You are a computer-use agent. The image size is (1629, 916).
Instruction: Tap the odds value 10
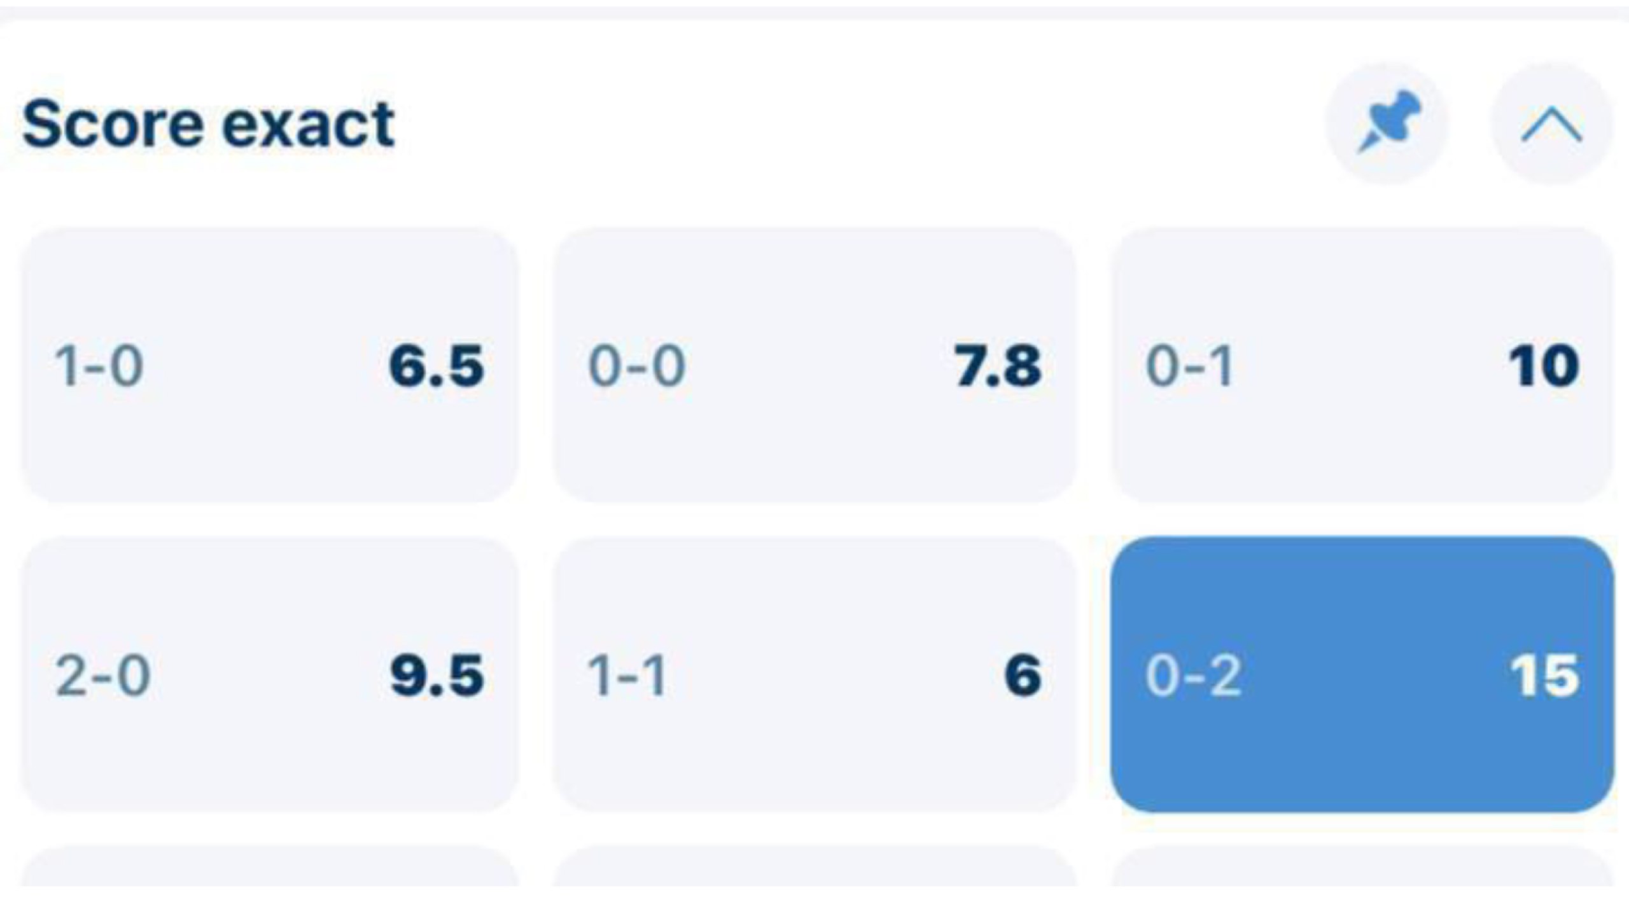coord(1544,366)
